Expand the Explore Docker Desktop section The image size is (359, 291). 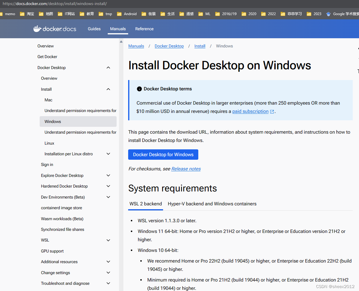[108, 175]
